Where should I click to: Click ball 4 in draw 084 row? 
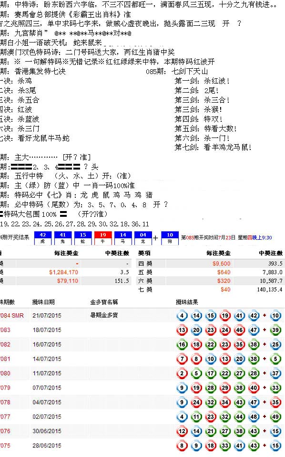point(182,315)
